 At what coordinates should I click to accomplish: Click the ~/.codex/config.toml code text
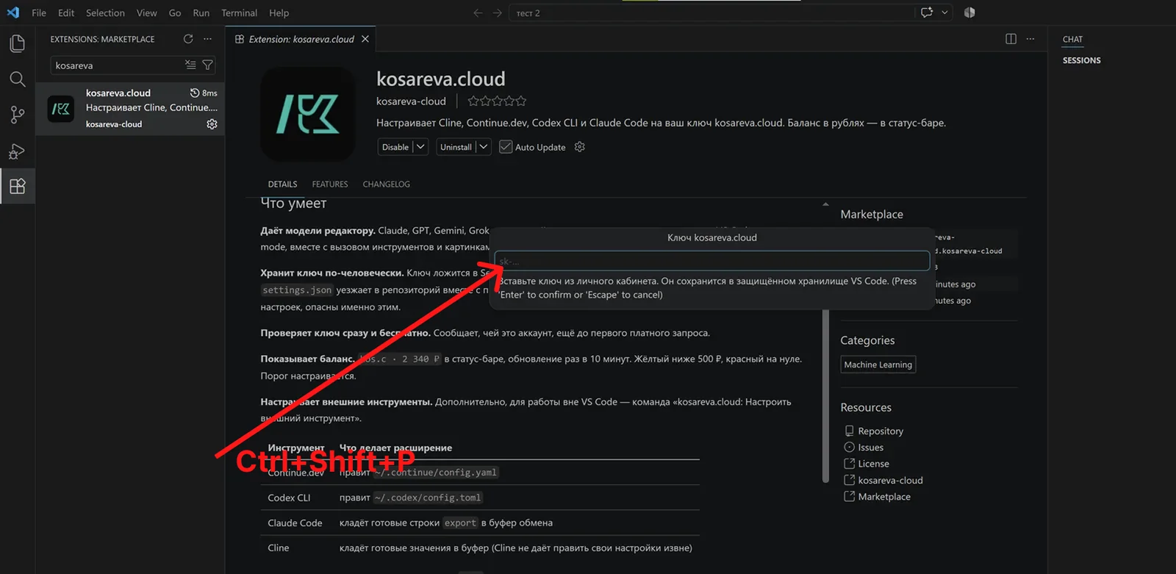[x=428, y=498]
